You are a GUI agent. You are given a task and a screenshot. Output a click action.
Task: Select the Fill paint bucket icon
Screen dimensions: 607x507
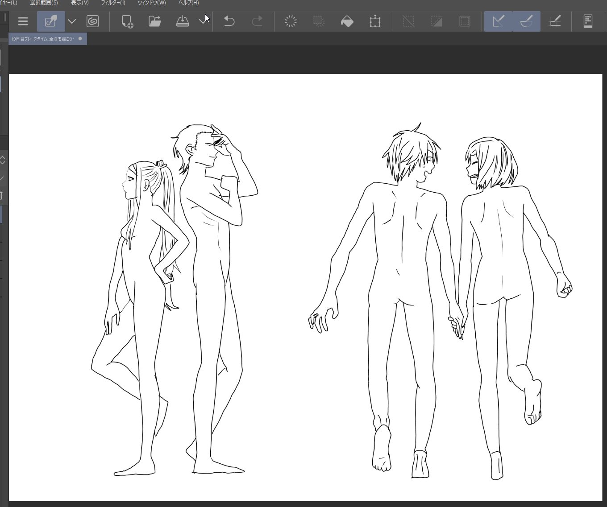347,21
